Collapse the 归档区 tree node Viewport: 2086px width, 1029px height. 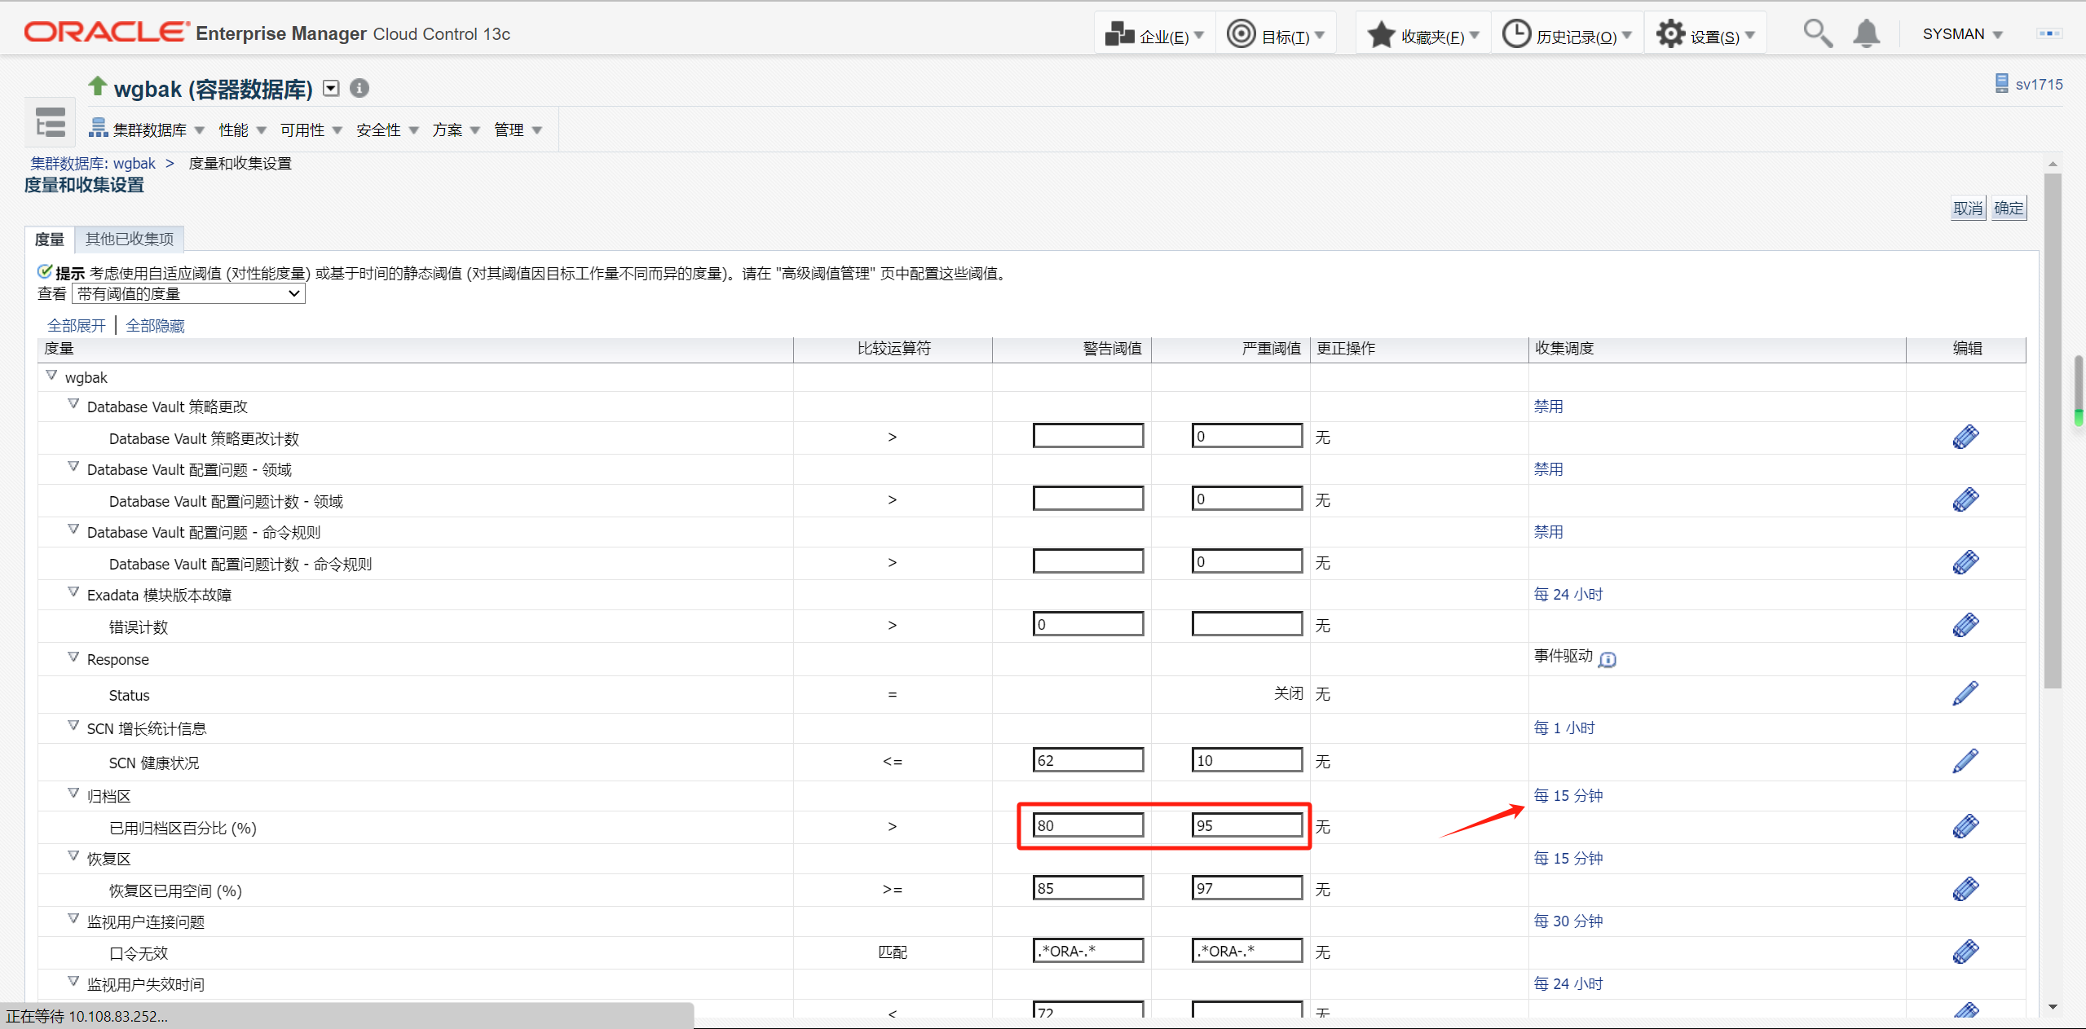pyautogui.click(x=73, y=794)
